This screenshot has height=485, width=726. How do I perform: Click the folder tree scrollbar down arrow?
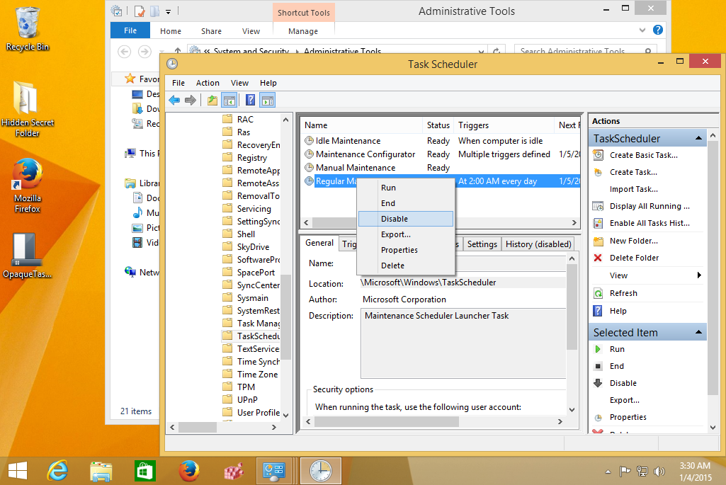point(285,415)
